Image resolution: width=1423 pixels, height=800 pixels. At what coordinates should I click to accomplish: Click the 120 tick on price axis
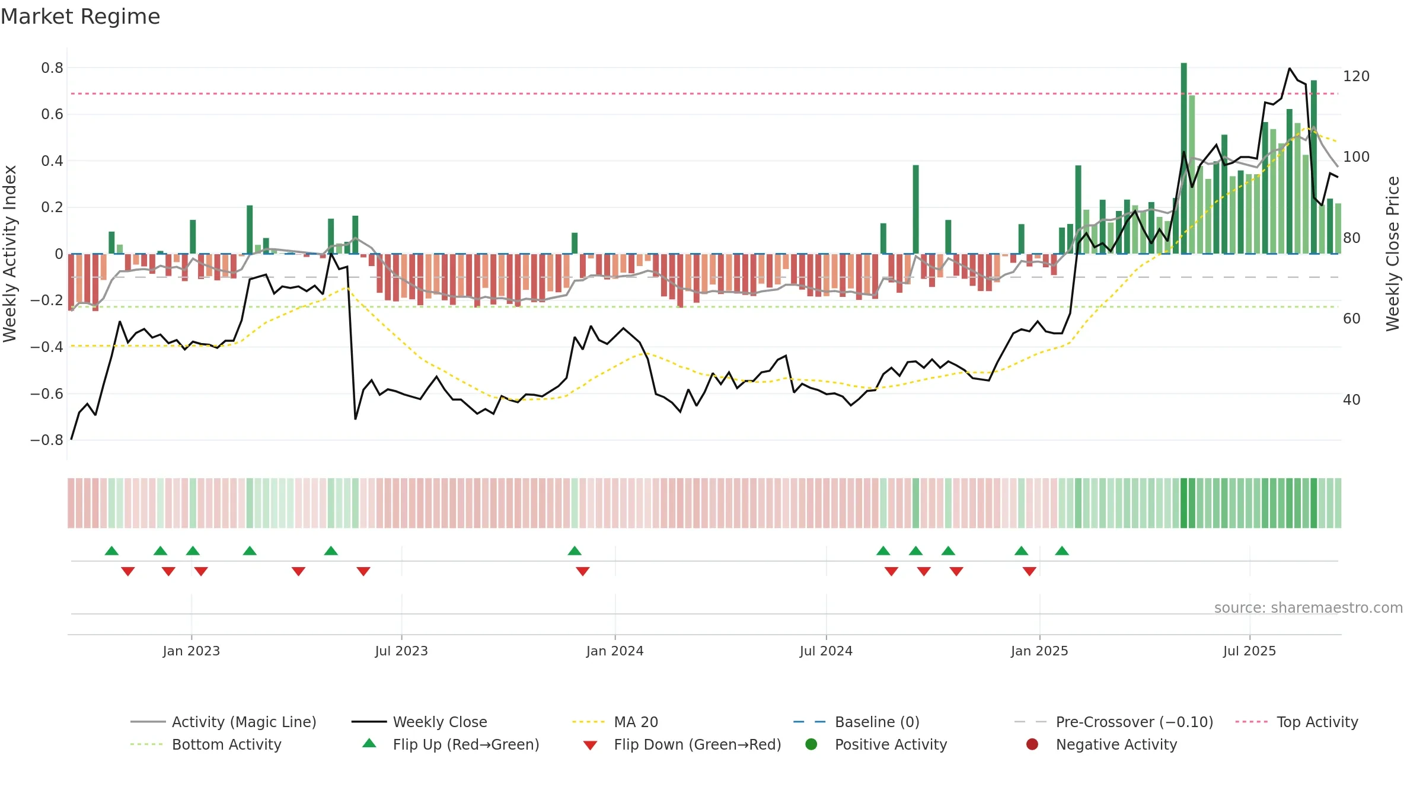(1357, 76)
